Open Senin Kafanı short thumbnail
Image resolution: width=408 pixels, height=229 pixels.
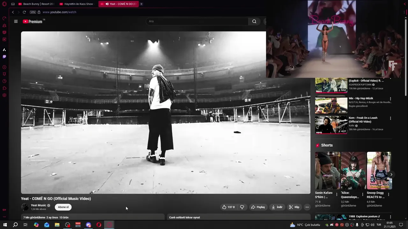[x=328, y=170]
